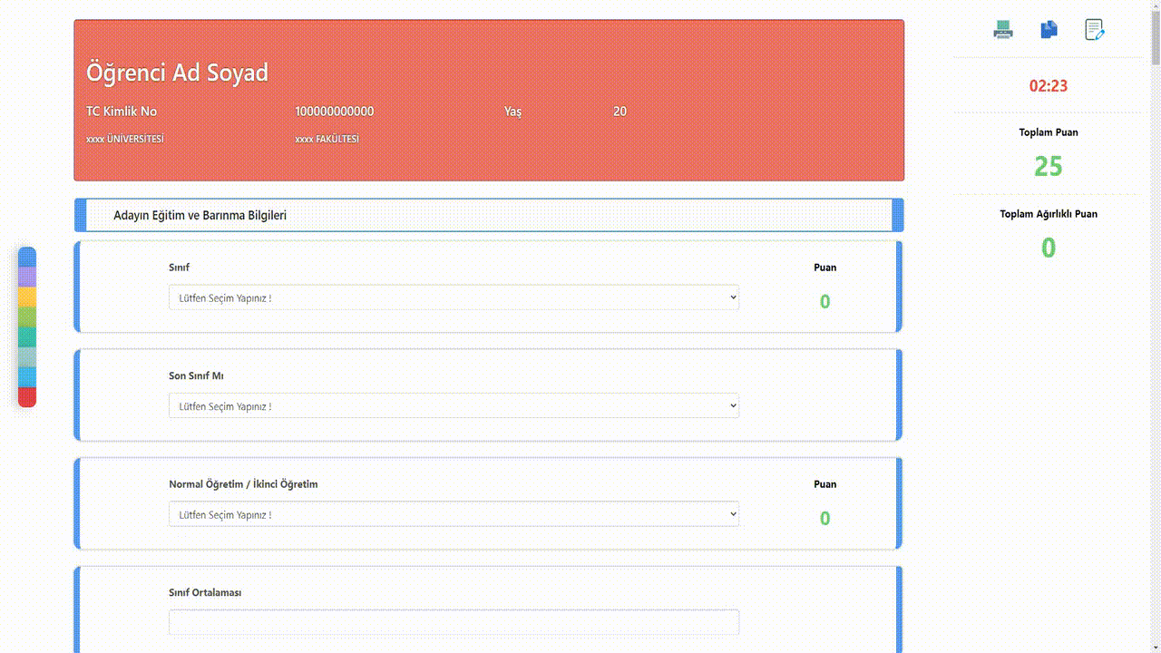This screenshot has height=653, width=1161.
Task: Select the red segment of side color strip
Action: 27,397
